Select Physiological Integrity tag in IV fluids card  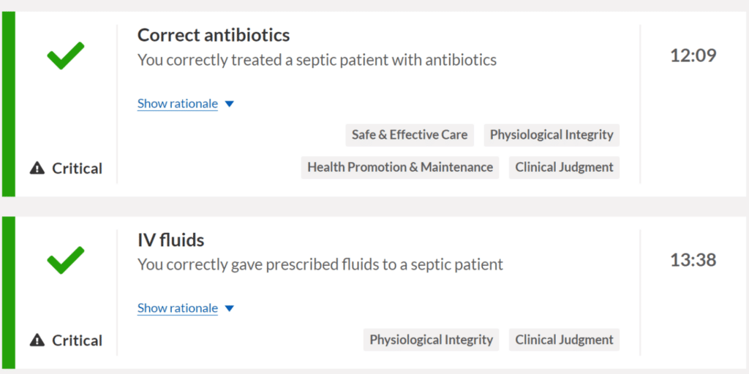click(432, 340)
